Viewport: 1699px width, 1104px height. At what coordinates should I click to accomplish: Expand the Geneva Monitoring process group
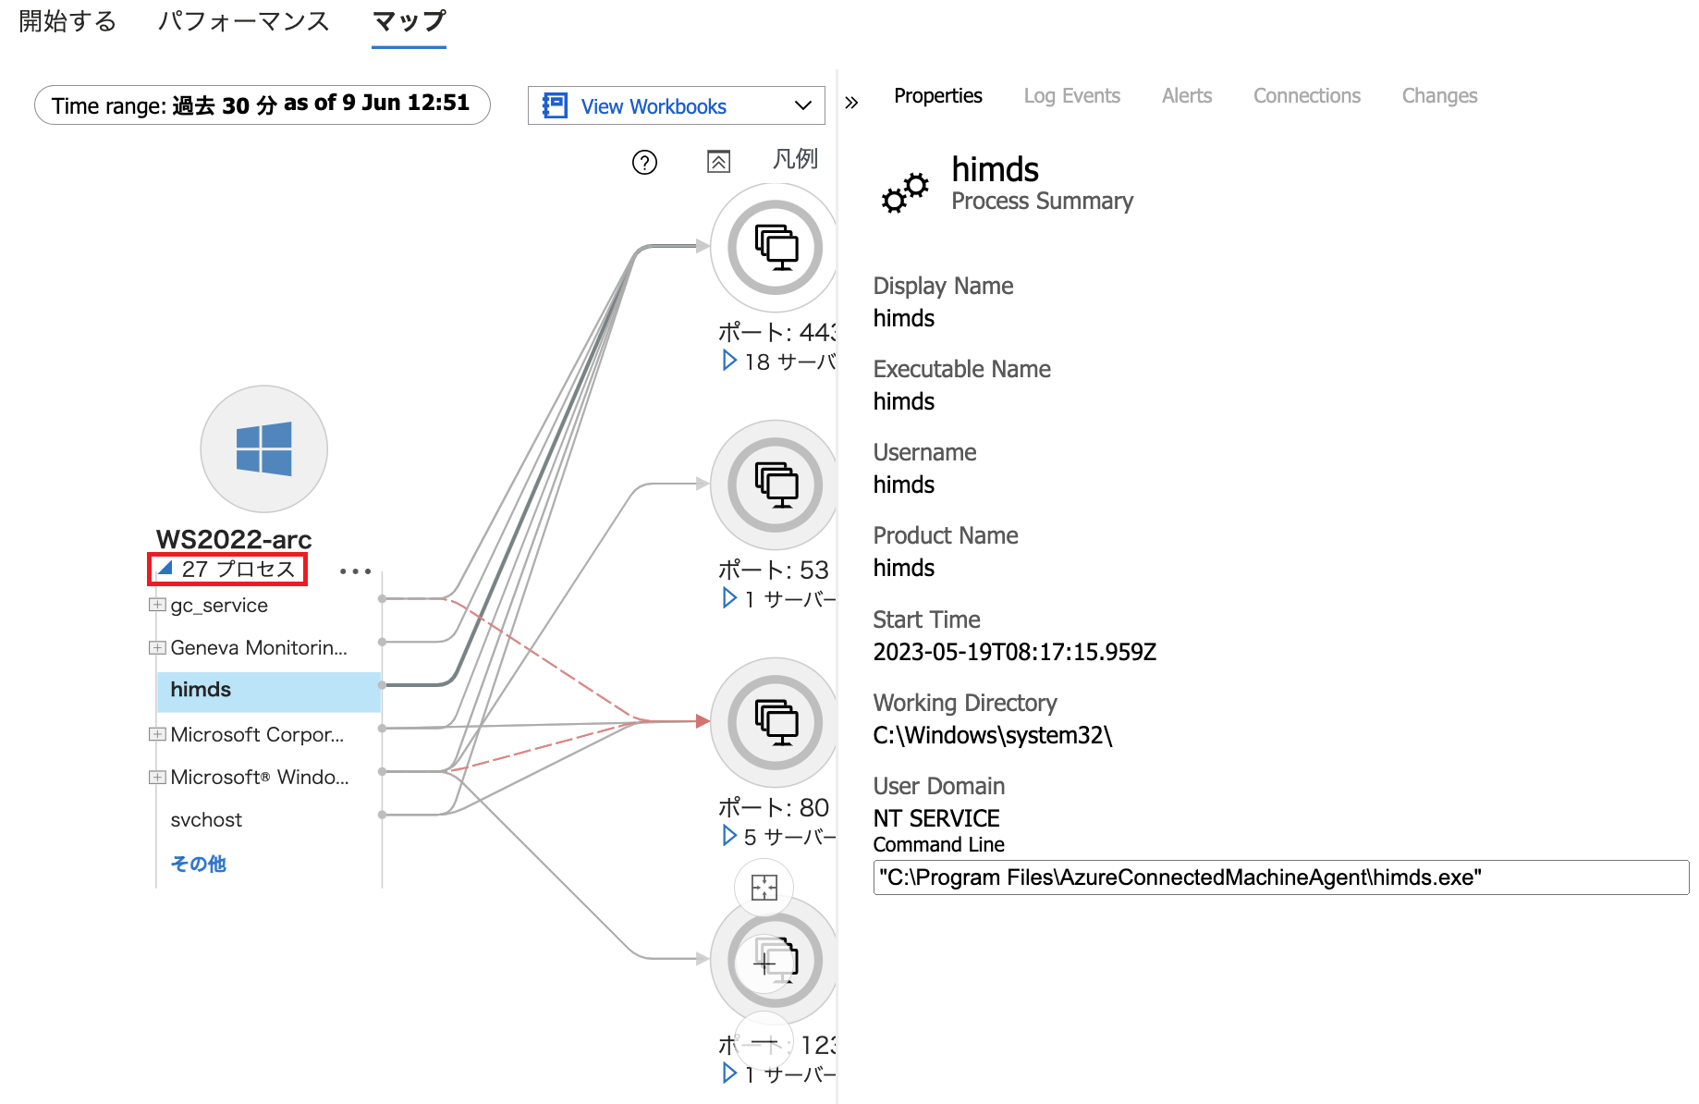pos(157,647)
